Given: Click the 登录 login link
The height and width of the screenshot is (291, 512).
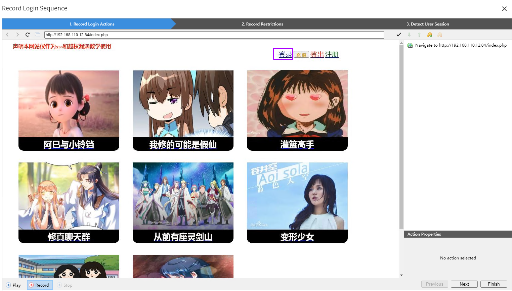Looking at the screenshot, I should 285,54.
